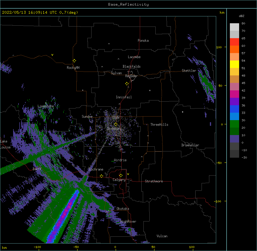The height and width of the screenshot is (251, 257).
Task: Click the light gray 70-80 dBZ legend swatch
Action: [x=234, y=27]
